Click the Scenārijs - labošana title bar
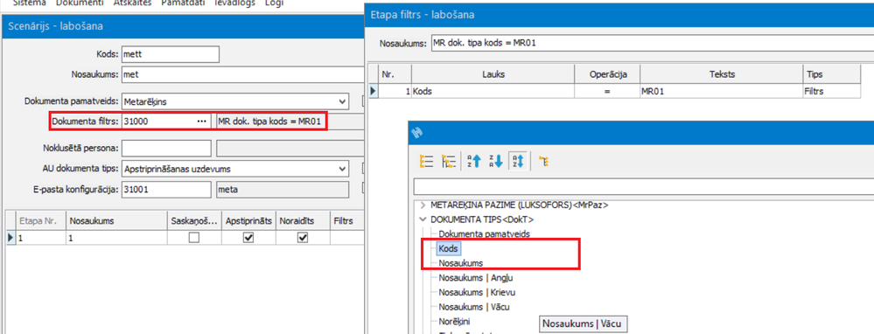 tap(182, 26)
